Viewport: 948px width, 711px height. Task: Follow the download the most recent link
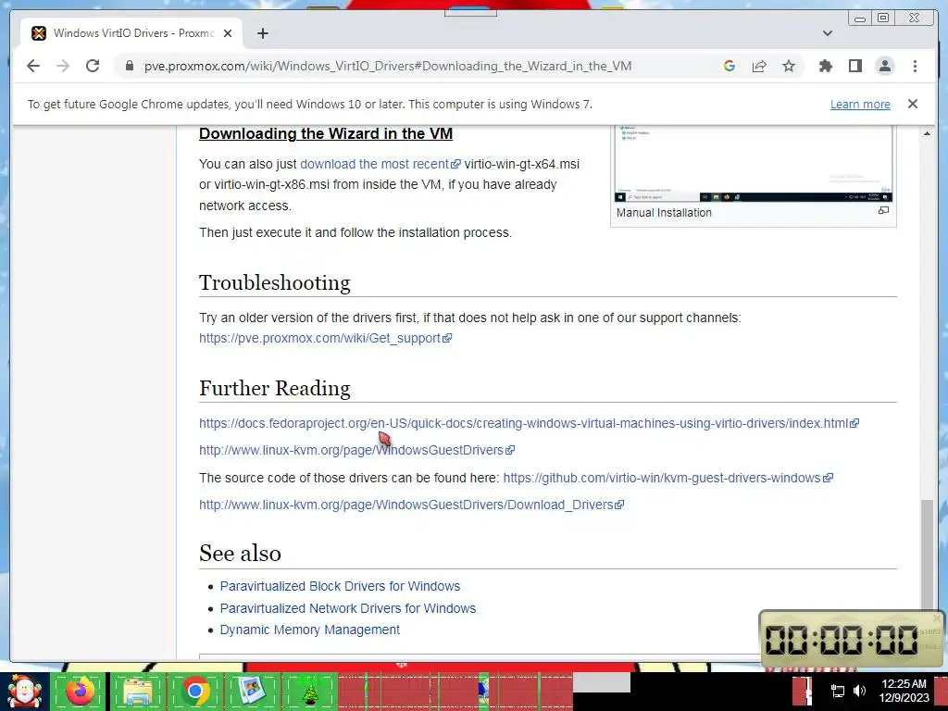pos(380,164)
